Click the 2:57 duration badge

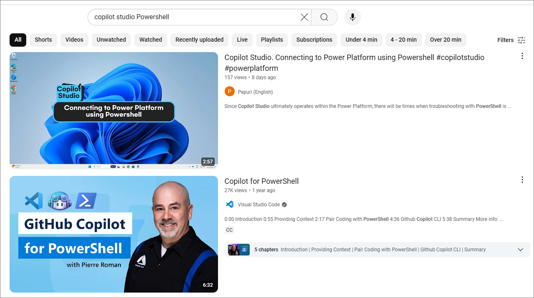pyautogui.click(x=208, y=161)
